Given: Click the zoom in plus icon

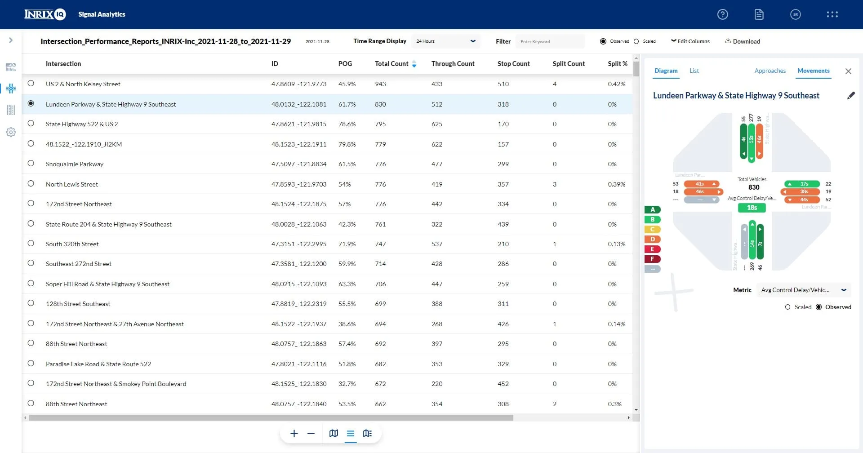Looking at the screenshot, I should 294,434.
